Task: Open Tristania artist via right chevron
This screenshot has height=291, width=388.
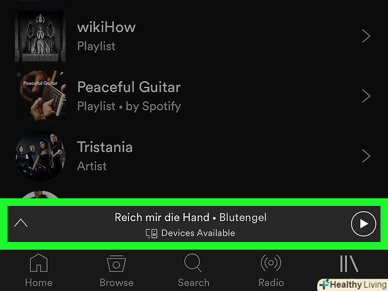Action: coord(366,156)
